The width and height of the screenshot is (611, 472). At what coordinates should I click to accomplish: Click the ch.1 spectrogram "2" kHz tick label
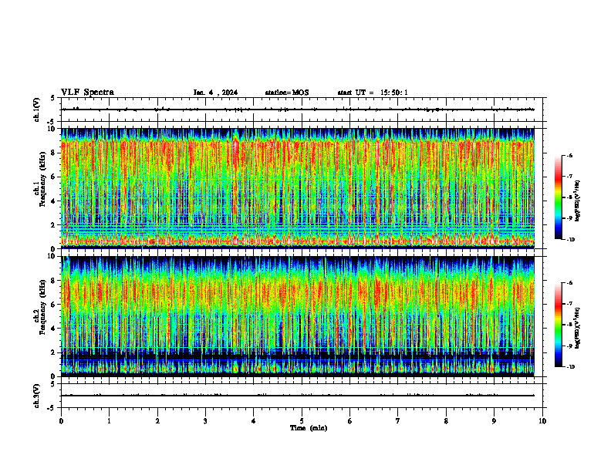click(x=54, y=225)
